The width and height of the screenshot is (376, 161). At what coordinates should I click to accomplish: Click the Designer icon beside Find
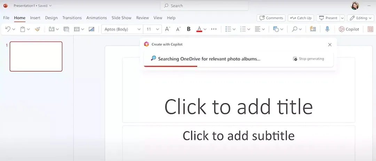click(x=313, y=29)
